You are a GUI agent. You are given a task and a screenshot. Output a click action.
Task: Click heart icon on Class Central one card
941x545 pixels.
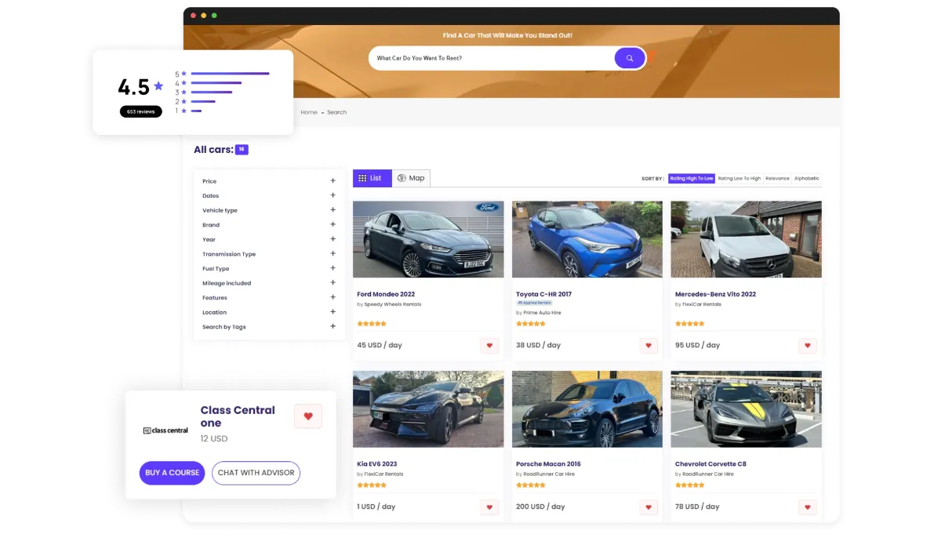click(x=308, y=416)
